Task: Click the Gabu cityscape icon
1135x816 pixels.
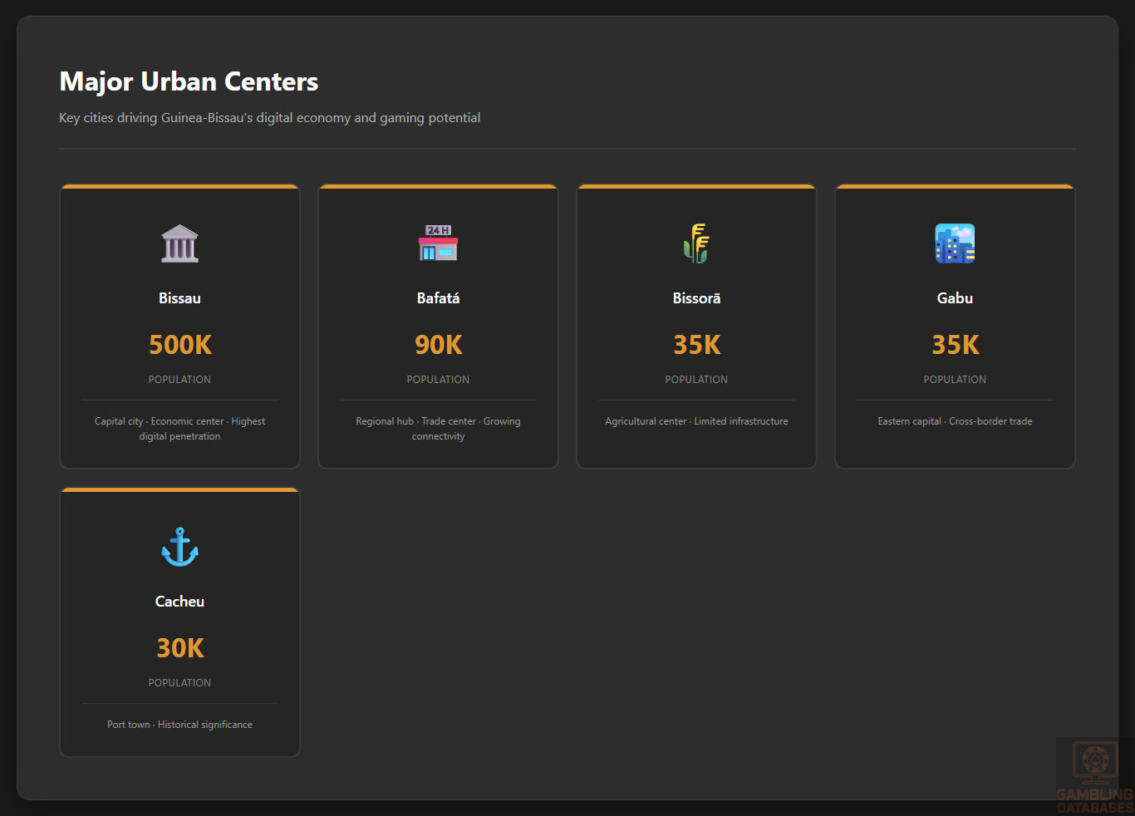Action: [x=955, y=243]
